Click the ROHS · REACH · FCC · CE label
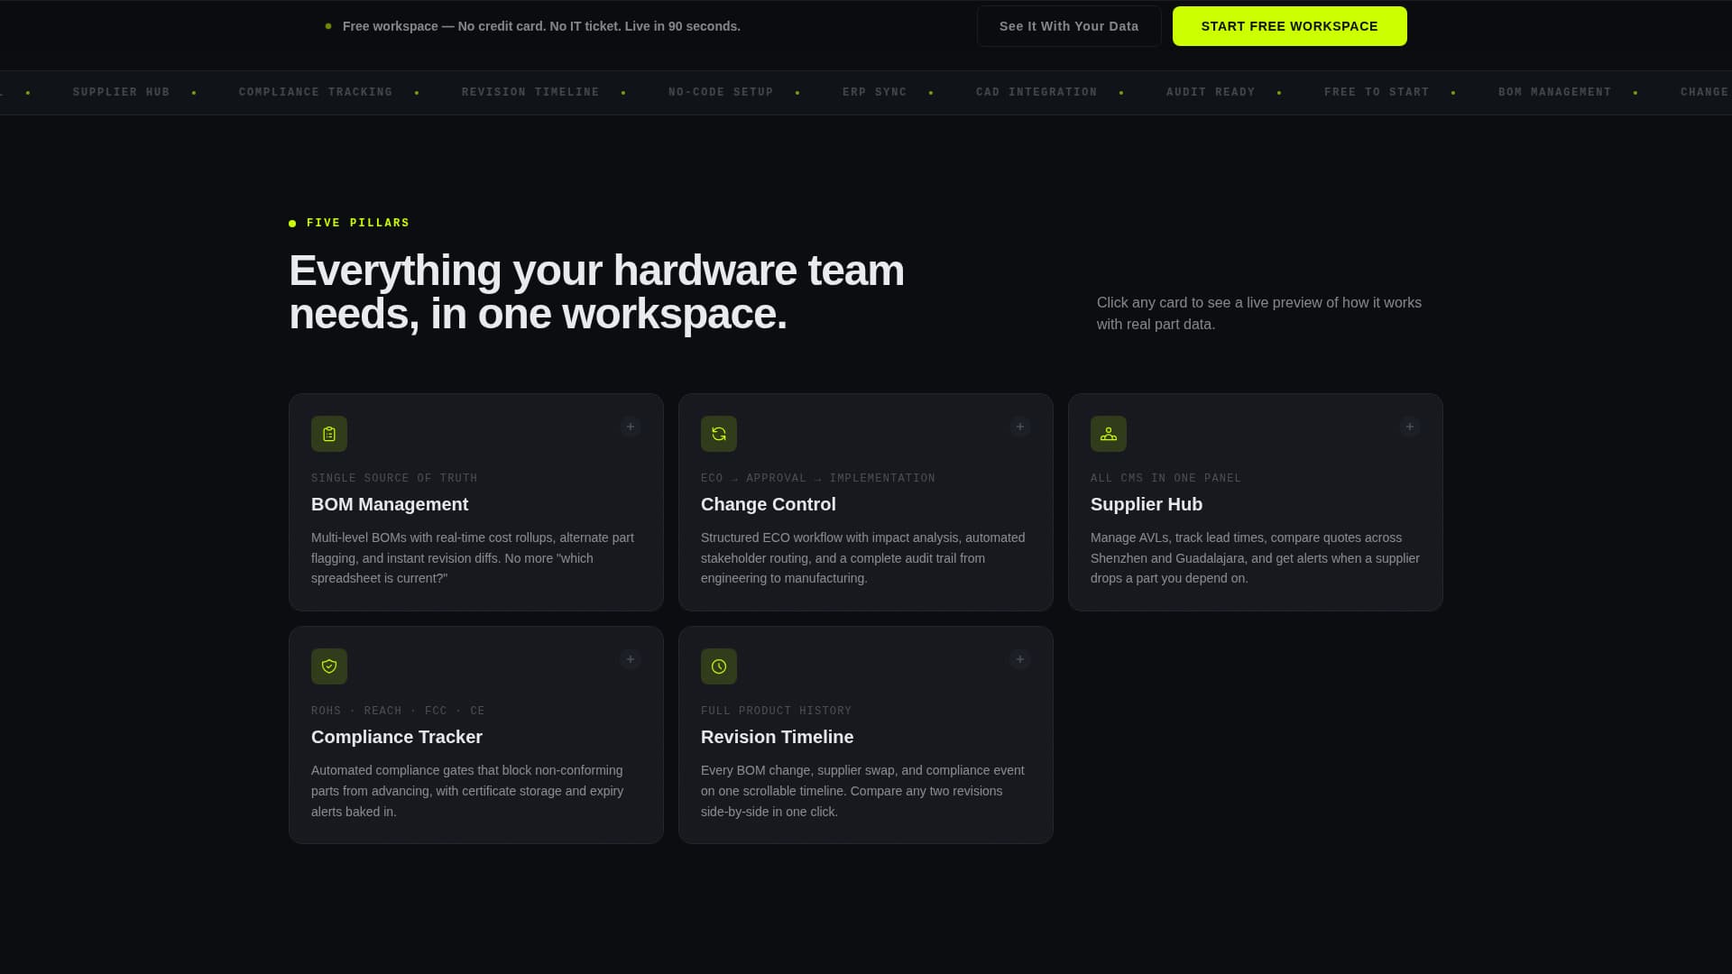 click(398, 711)
